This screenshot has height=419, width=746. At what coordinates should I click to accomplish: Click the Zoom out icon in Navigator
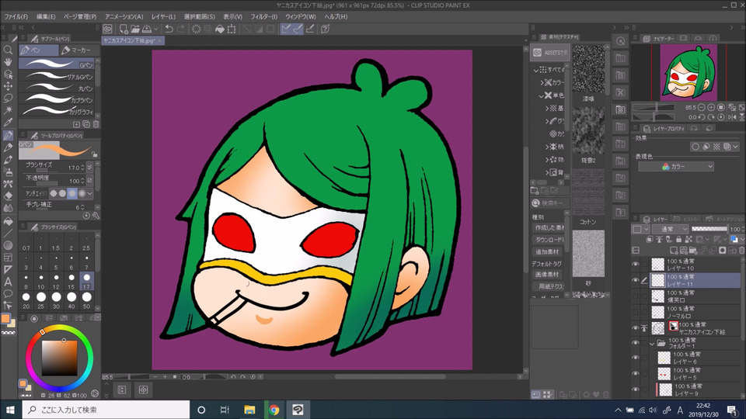coord(701,108)
